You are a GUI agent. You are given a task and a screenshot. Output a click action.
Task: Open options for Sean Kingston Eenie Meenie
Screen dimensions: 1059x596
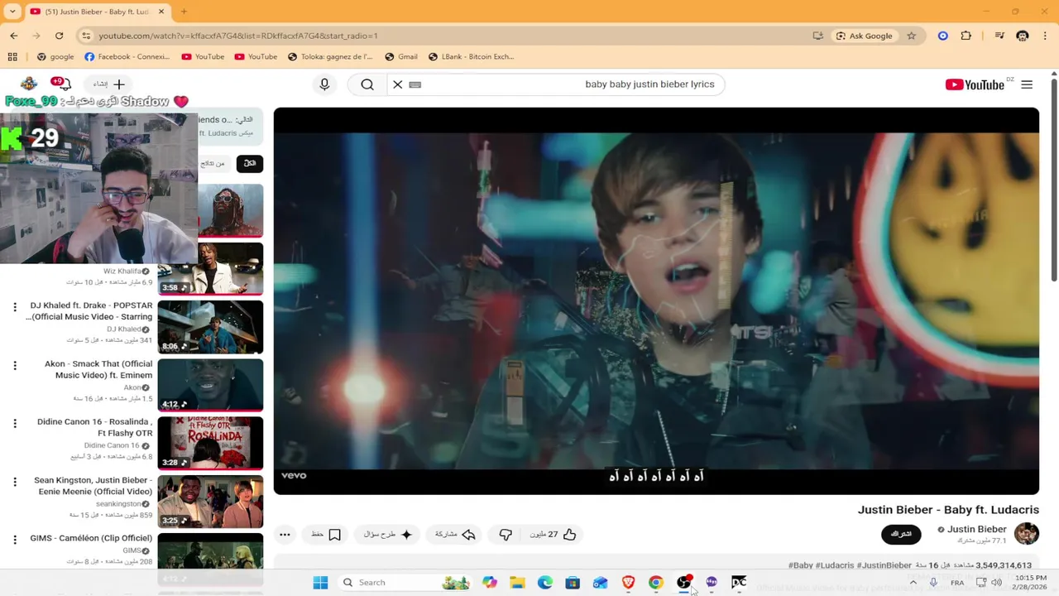[14, 481]
